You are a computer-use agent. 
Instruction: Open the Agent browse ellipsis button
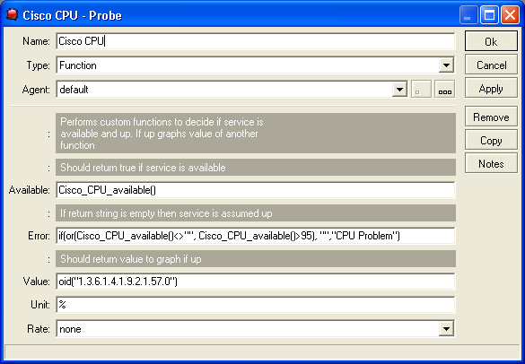pyautogui.click(x=444, y=90)
